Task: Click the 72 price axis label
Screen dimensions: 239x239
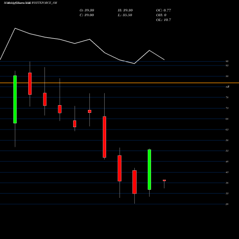Action: (227, 108)
